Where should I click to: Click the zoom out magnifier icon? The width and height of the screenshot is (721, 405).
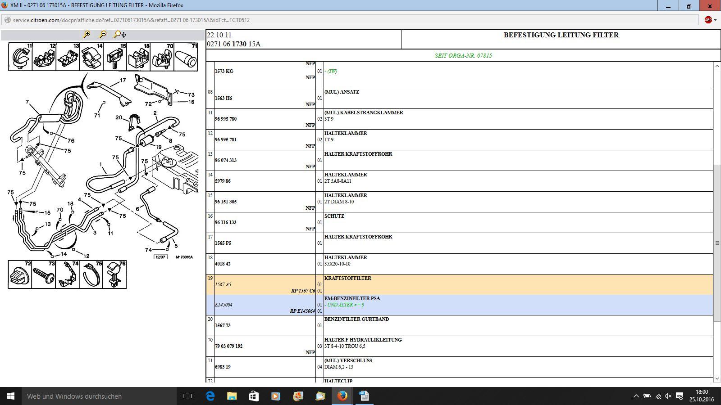click(103, 34)
